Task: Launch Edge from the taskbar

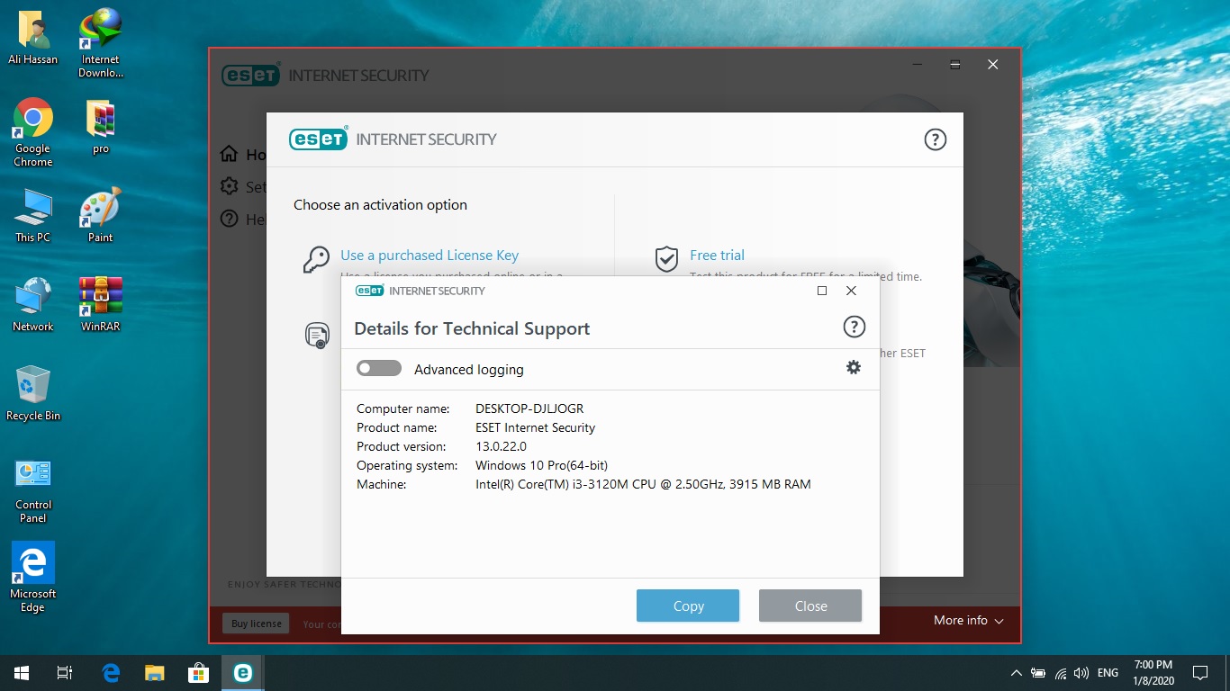Action: (x=111, y=673)
